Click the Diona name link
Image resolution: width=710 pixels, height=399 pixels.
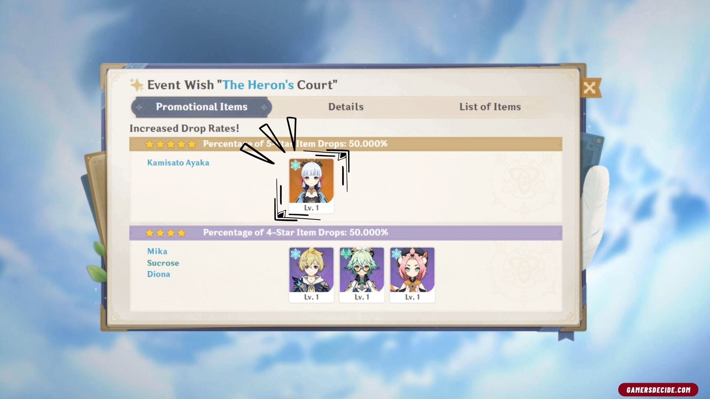point(159,274)
